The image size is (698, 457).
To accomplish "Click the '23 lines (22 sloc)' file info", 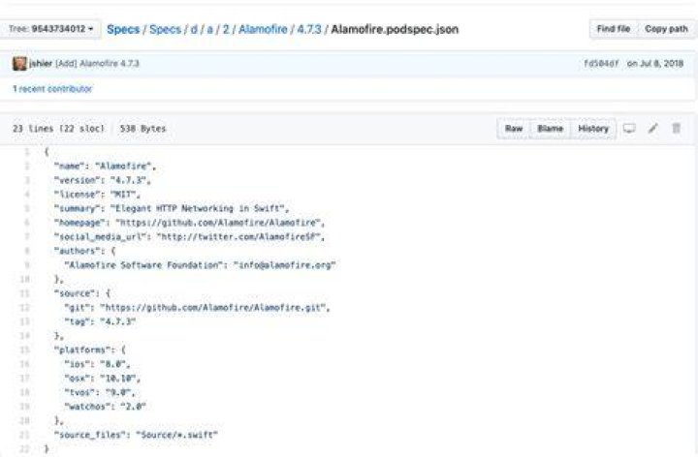I will click(59, 129).
